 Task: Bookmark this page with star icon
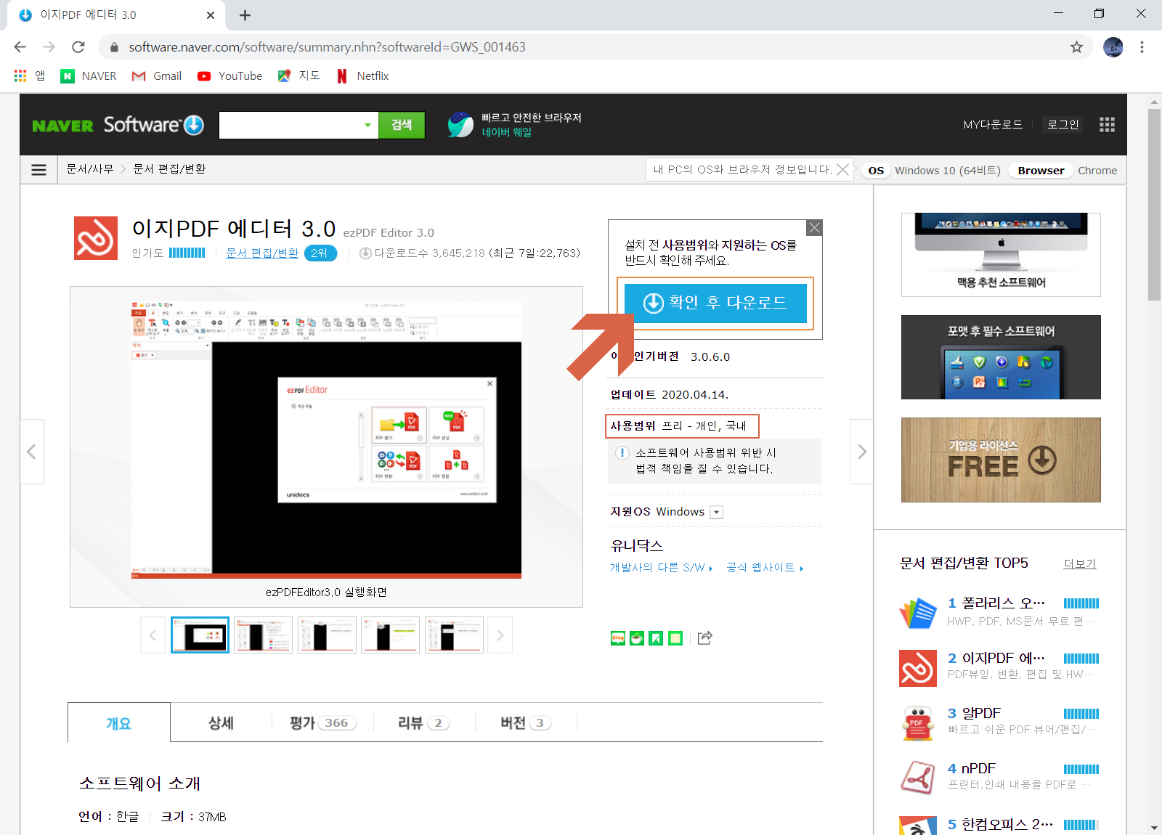[x=1076, y=47]
